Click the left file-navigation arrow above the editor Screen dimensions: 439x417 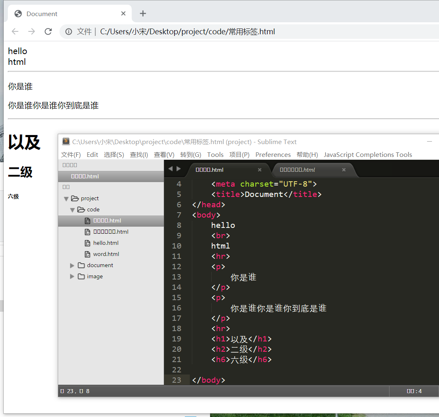(x=170, y=168)
